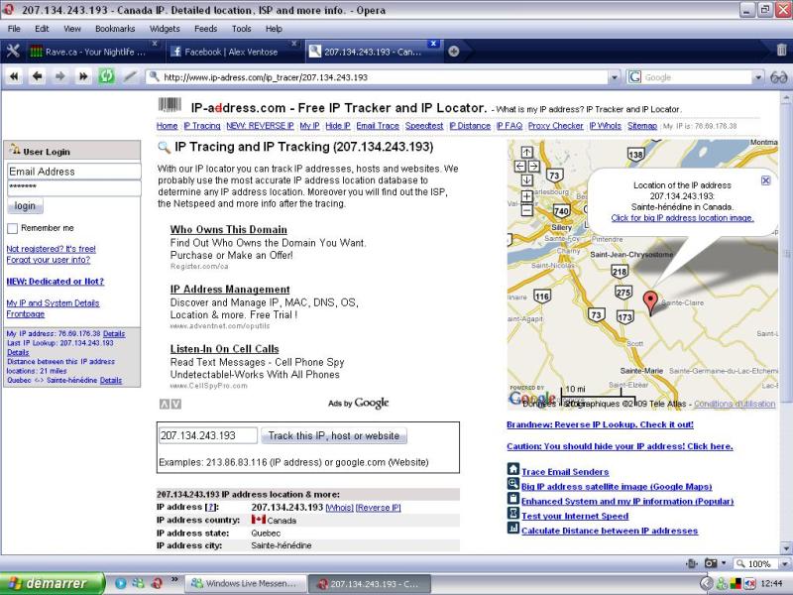Open the File menu
The height and width of the screenshot is (595, 793).
[x=14, y=29]
